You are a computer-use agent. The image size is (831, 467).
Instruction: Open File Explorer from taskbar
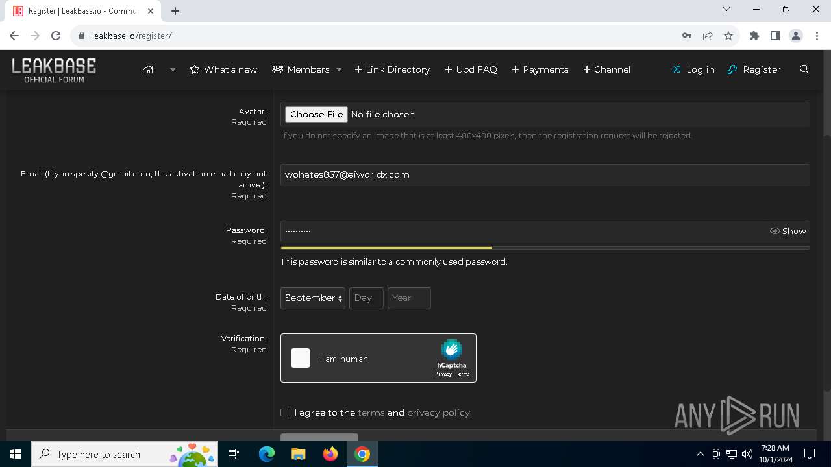click(298, 454)
